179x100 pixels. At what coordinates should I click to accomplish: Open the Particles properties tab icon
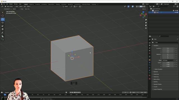pos(150,65)
